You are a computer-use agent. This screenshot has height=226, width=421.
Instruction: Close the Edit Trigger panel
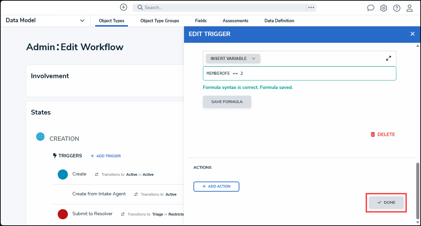pos(412,34)
